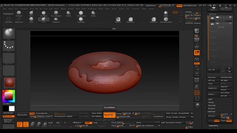The height and width of the screenshot is (133, 237).
Task: Select the white secondary color swatch
Action: click(12, 108)
